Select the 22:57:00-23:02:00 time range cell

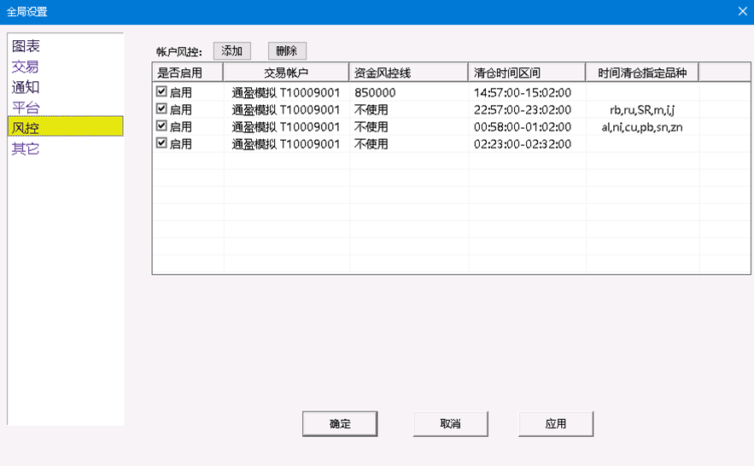pyautogui.click(x=523, y=110)
